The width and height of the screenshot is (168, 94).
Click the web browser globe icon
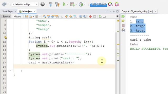[43, 4]
